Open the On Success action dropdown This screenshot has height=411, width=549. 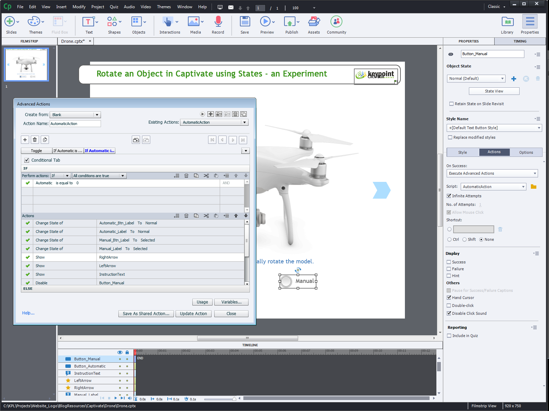click(x=492, y=173)
